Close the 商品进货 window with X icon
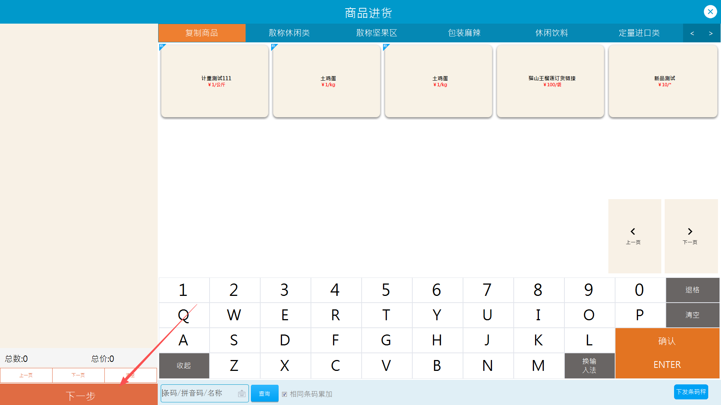This screenshot has height=405, width=721. tap(710, 12)
